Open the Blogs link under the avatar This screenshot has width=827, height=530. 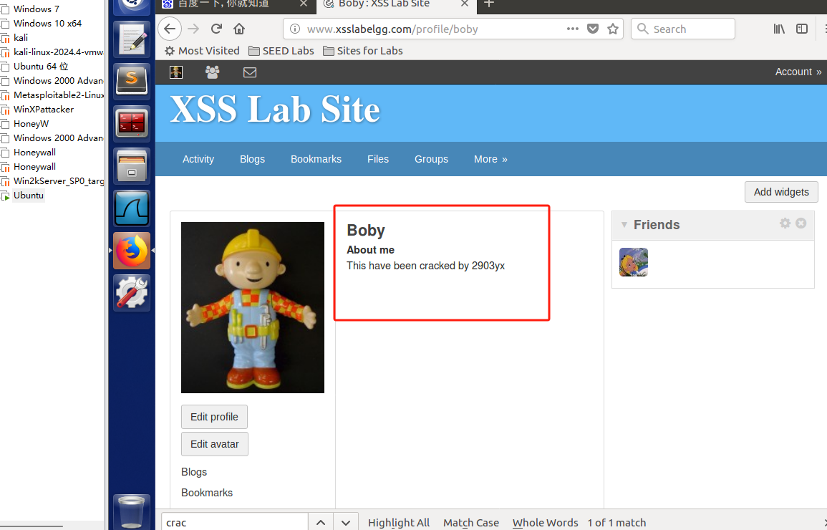point(194,472)
